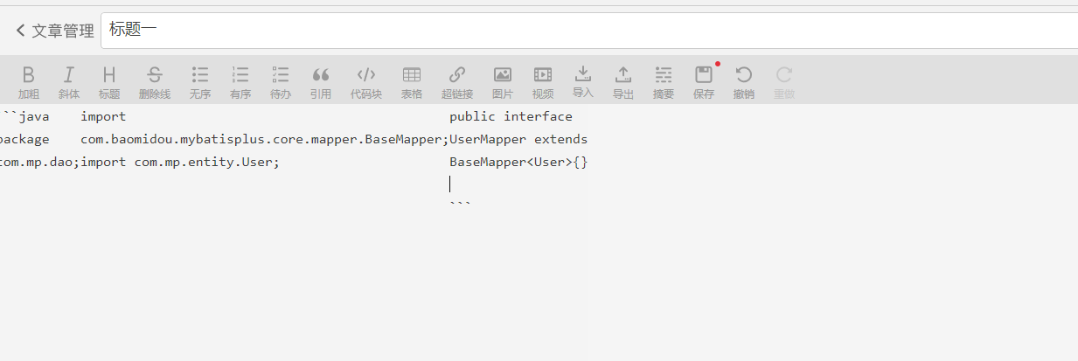Click the article title field 标题一
Viewport: 1078px width, 361px height.
point(589,31)
